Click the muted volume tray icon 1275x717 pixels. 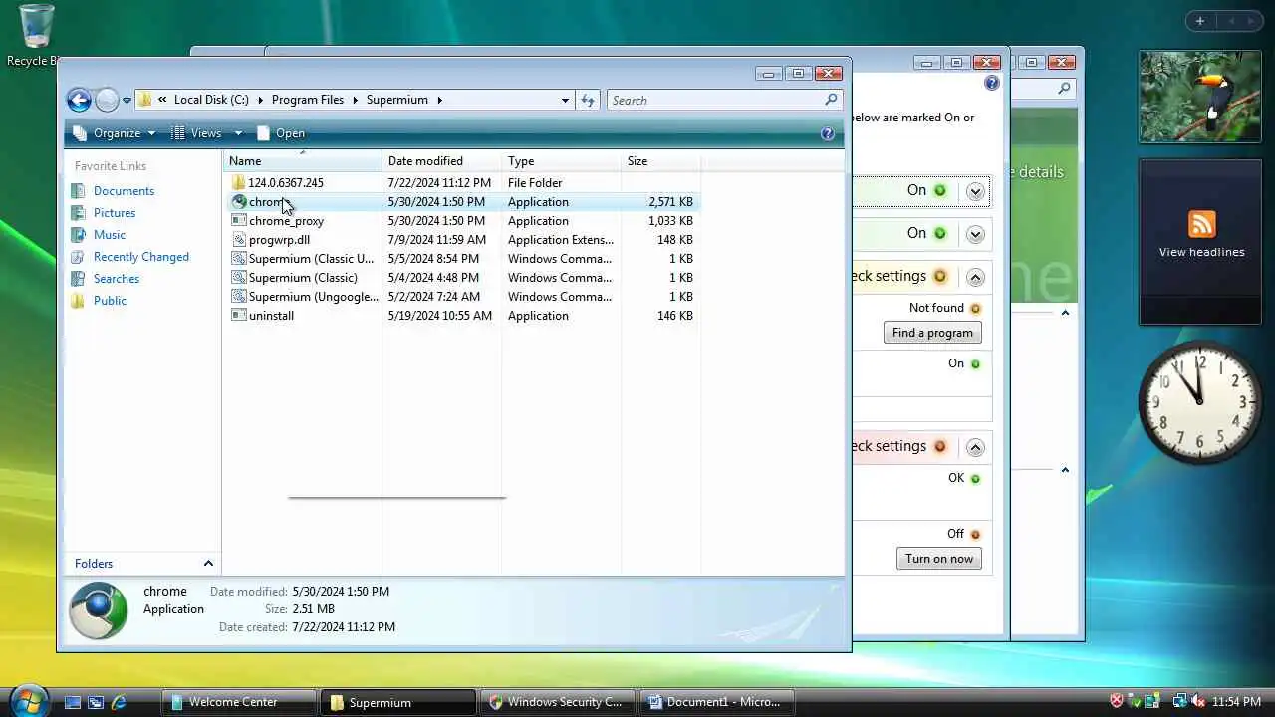(x=1197, y=702)
